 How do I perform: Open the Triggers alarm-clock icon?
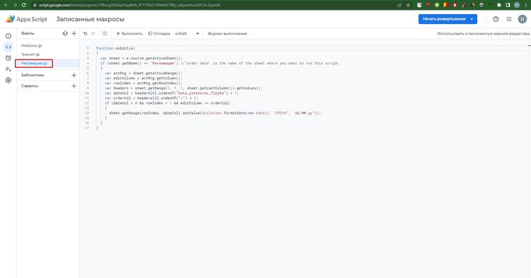pos(8,58)
